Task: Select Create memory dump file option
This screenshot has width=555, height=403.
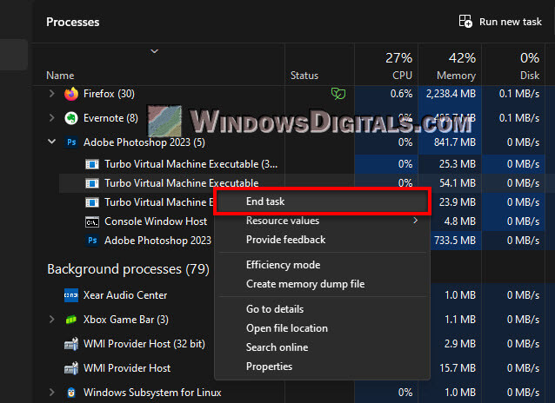Action: pos(304,284)
